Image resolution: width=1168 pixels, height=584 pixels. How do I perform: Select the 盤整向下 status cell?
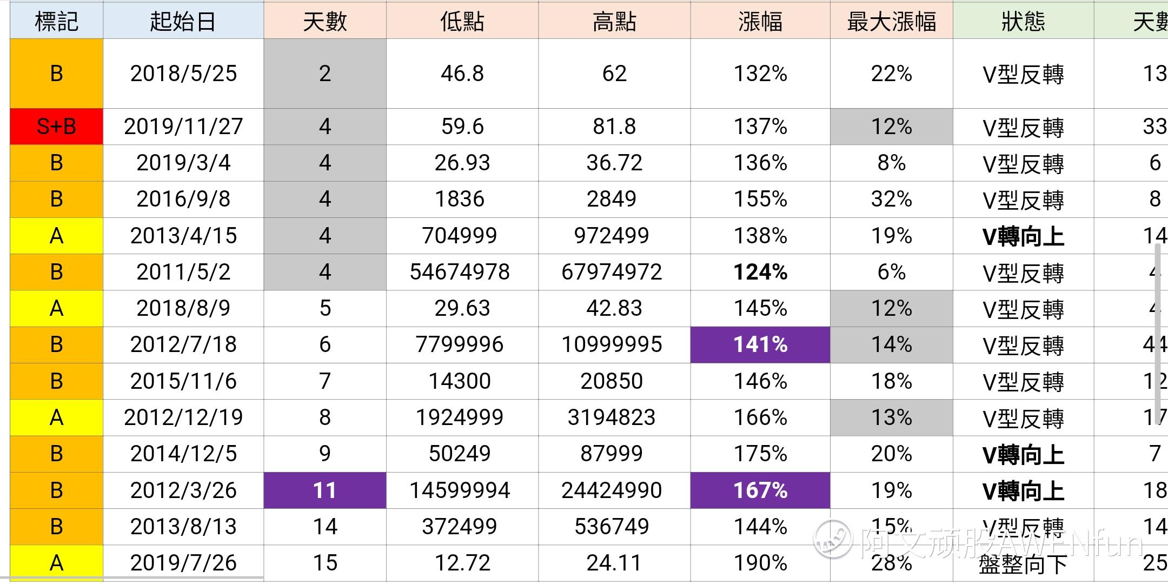pos(1023,564)
